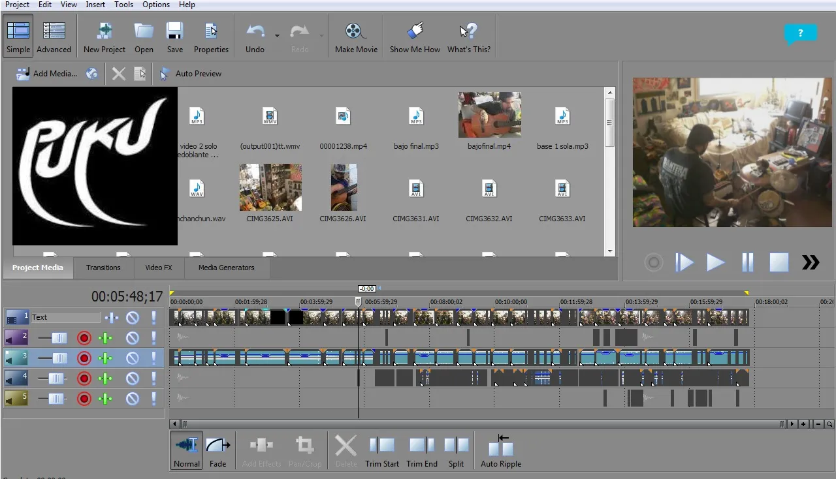Image resolution: width=836 pixels, height=479 pixels.
Task: Click Add Media to import files
Action: point(46,74)
